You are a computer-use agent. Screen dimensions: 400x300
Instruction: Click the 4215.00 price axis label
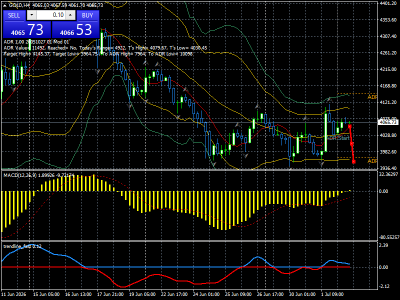pos(388,69)
